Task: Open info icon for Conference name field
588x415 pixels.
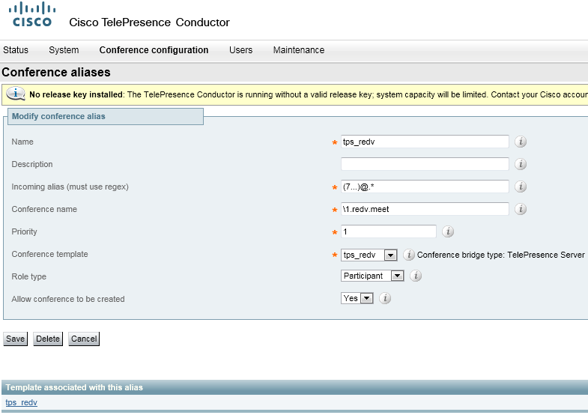Action: pos(521,209)
